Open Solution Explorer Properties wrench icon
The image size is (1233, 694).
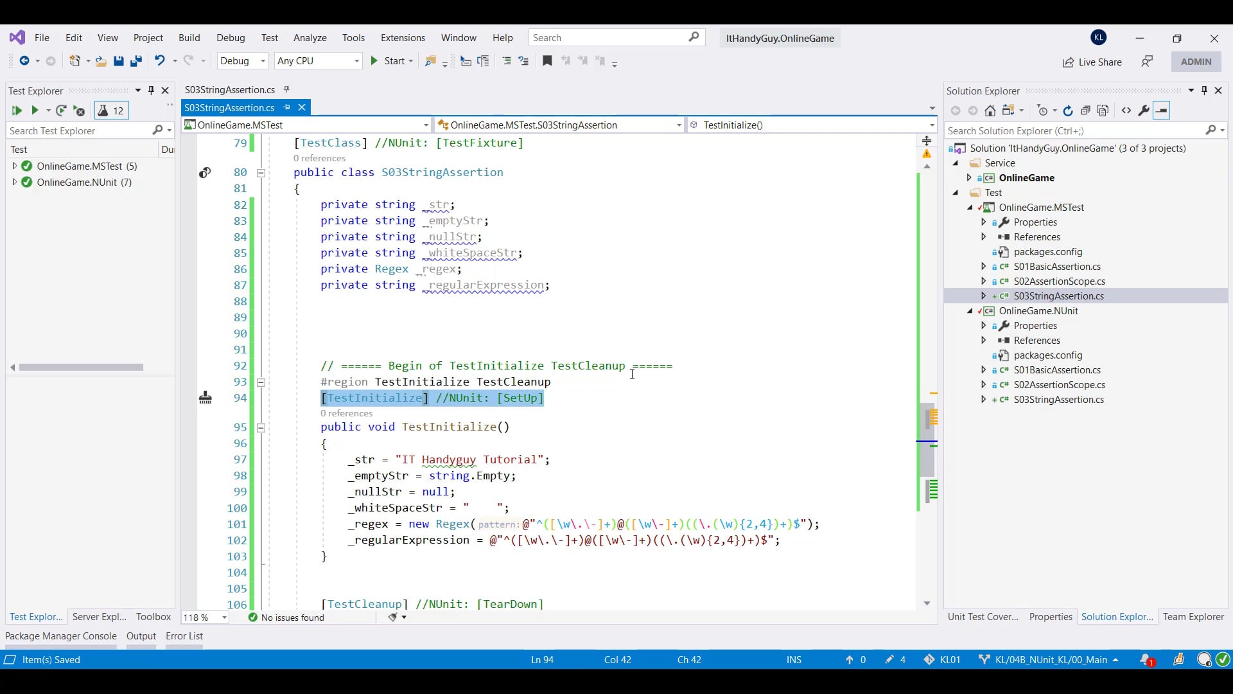1144,111
